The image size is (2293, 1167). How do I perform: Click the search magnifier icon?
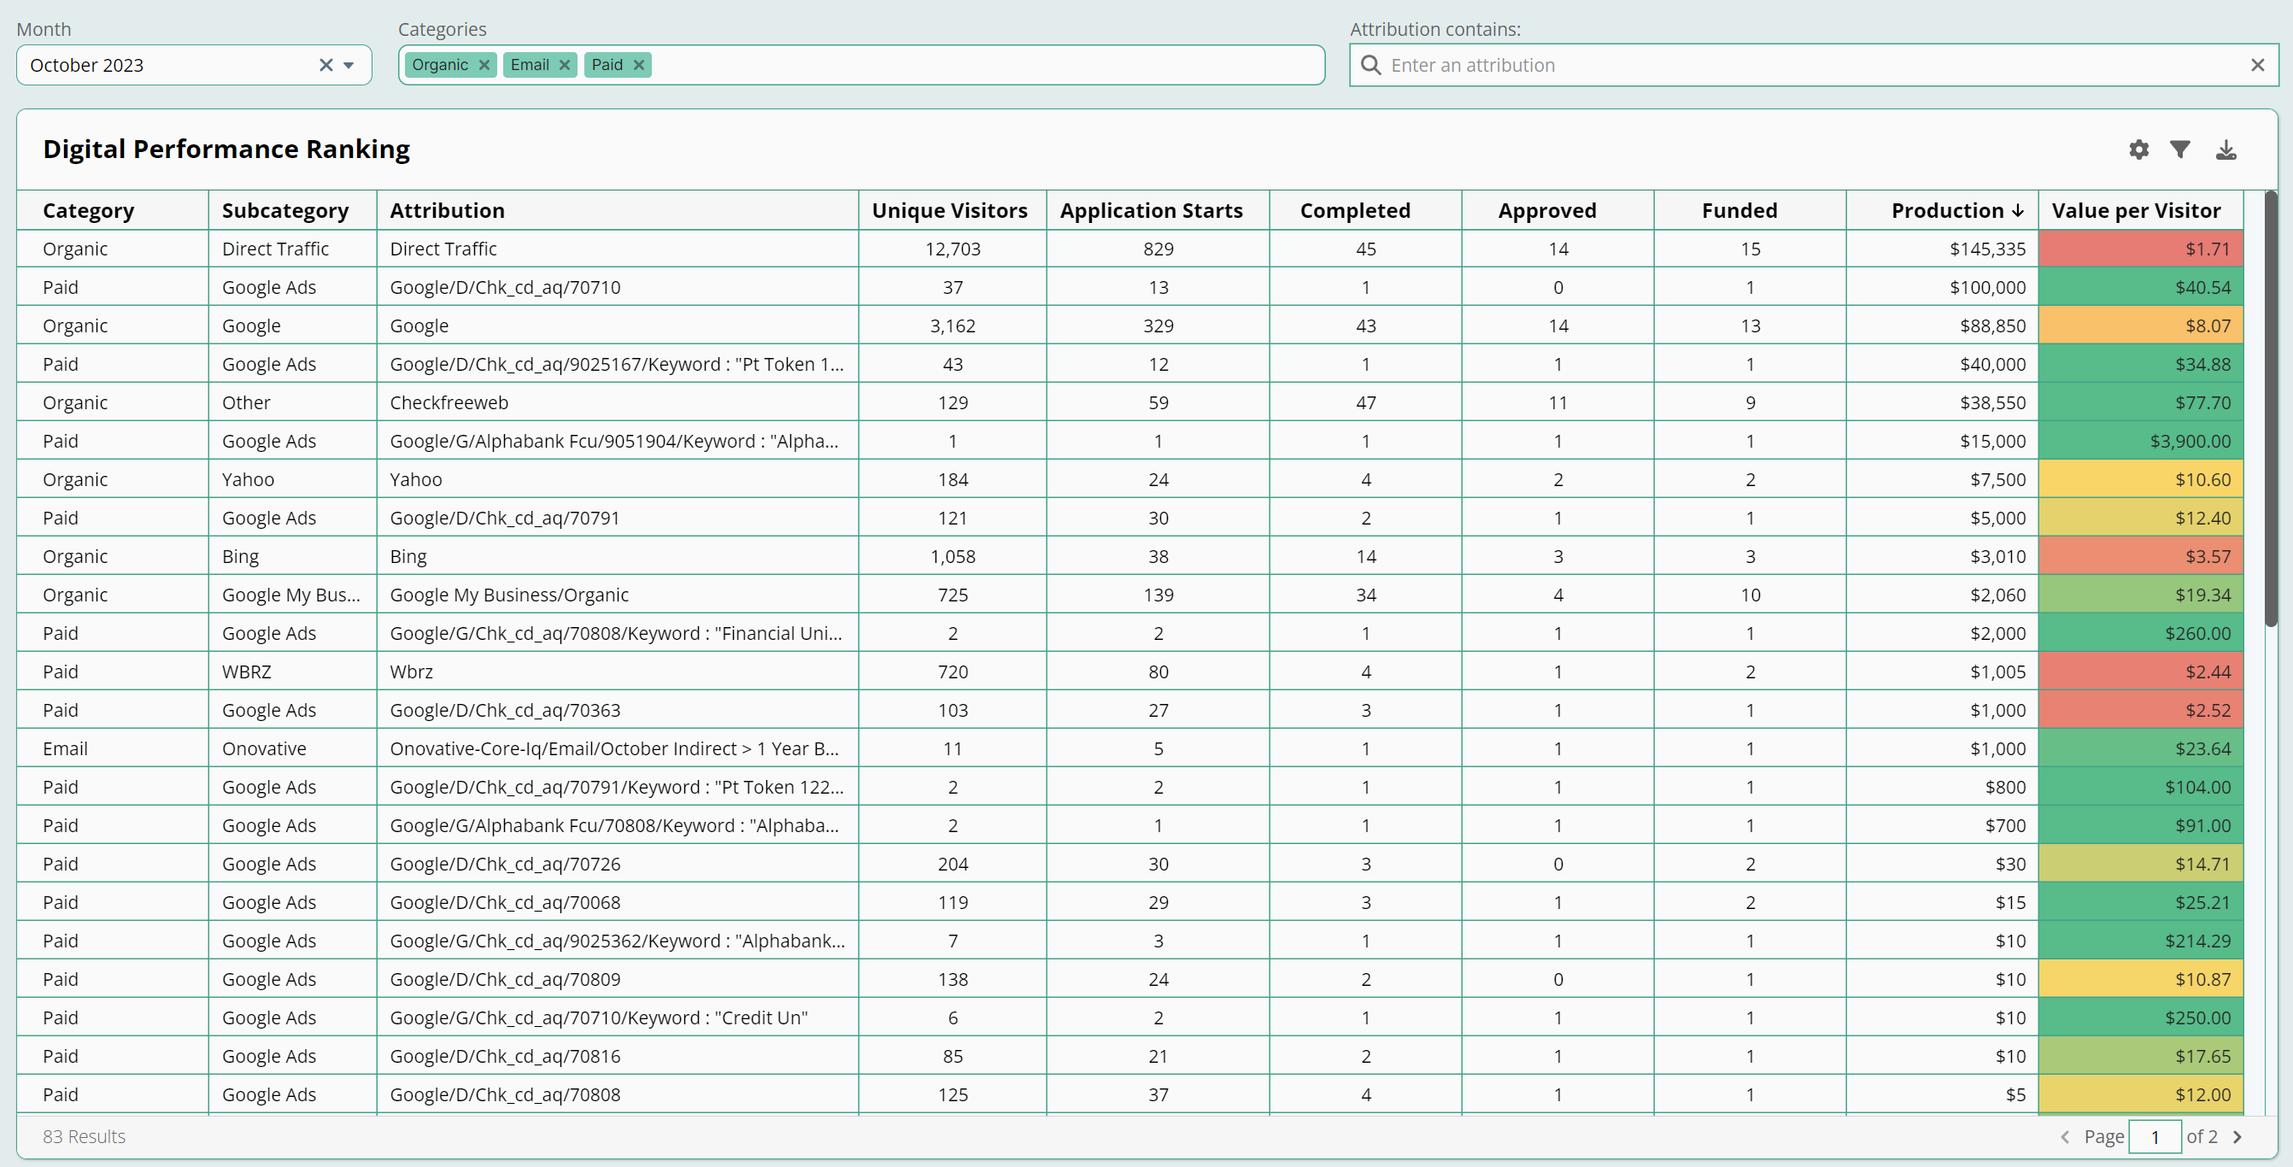click(1371, 65)
